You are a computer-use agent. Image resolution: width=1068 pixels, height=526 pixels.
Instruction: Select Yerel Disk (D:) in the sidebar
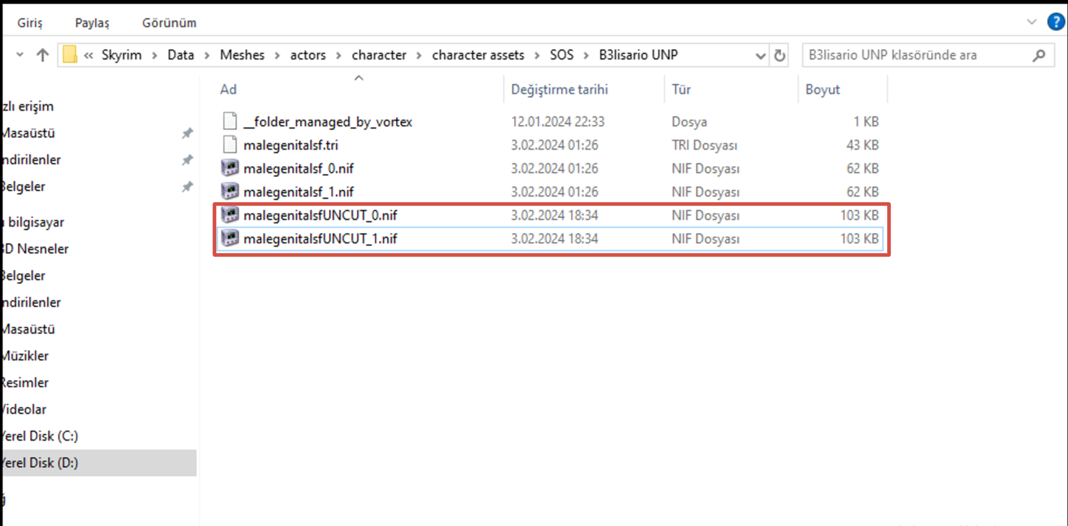100,463
